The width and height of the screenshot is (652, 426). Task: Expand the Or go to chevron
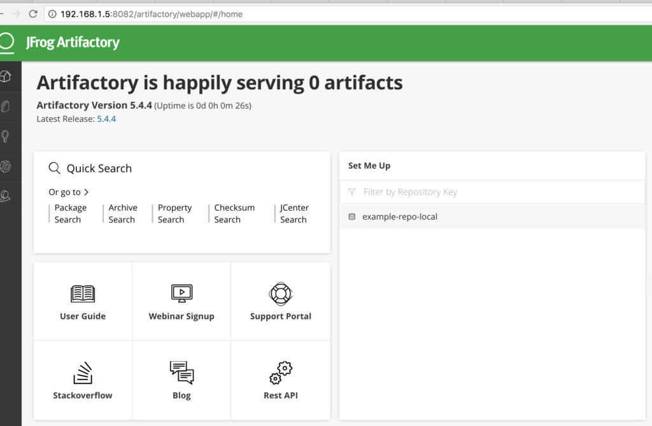pos(86,192)
